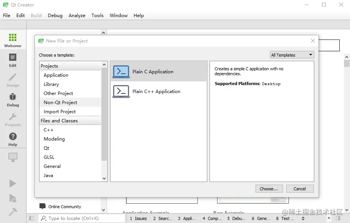Open the Online Community link
350x223 pixels.
[65, 207]
